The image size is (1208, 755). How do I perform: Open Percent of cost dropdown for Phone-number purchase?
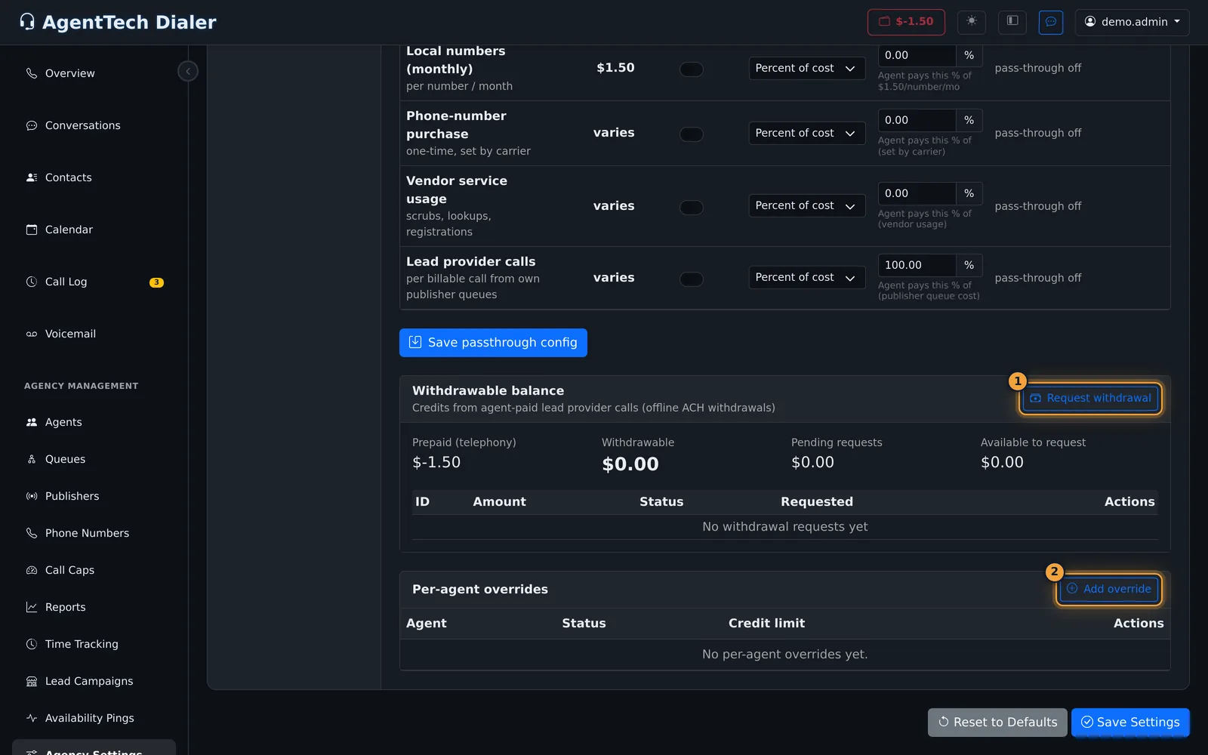pyautogui.click(x=807, y=133)
